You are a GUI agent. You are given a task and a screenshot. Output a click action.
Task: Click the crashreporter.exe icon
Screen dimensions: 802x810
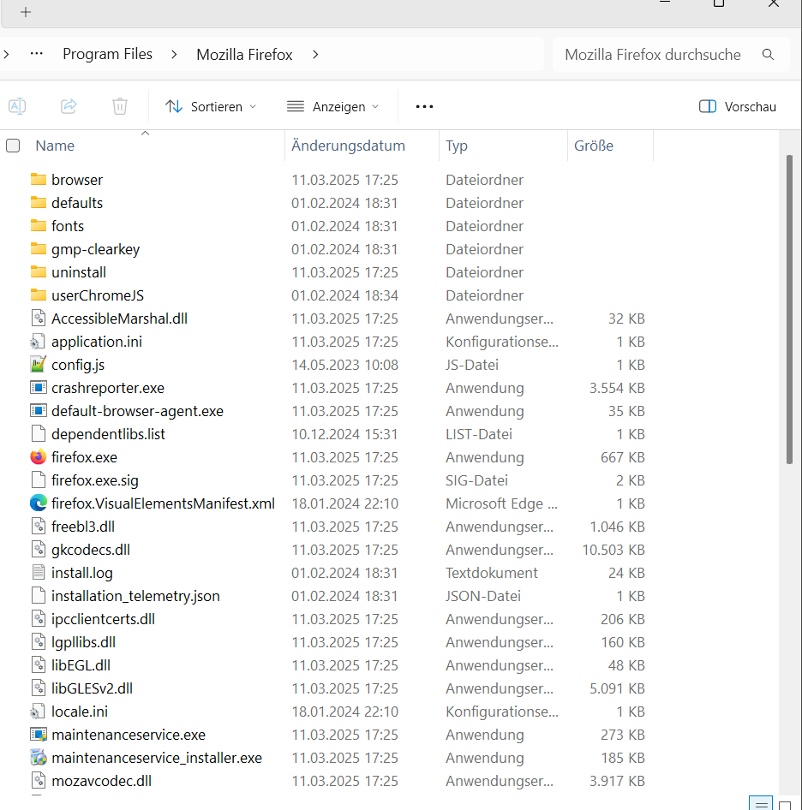click(x=39, y=387)
